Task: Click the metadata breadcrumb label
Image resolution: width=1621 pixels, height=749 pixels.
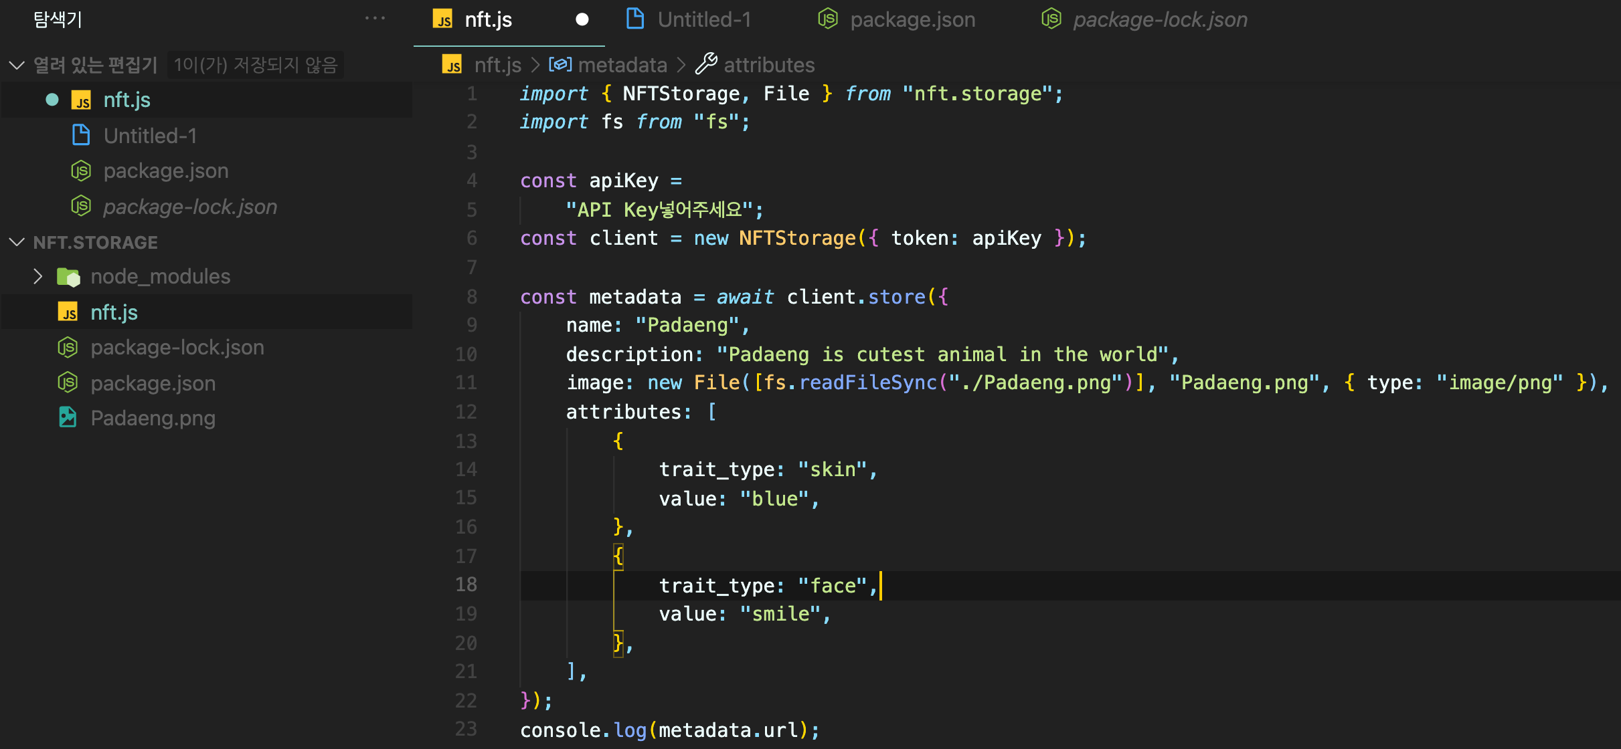Action: click(622, 65)
